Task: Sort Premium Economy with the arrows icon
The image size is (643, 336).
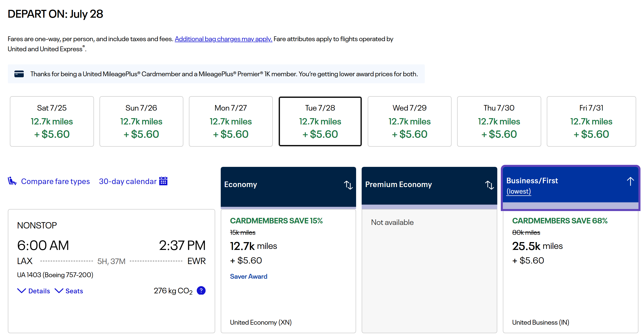Action: click(x=489, y=185)
